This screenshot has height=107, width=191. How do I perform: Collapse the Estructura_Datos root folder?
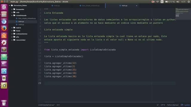click(10, 5)
